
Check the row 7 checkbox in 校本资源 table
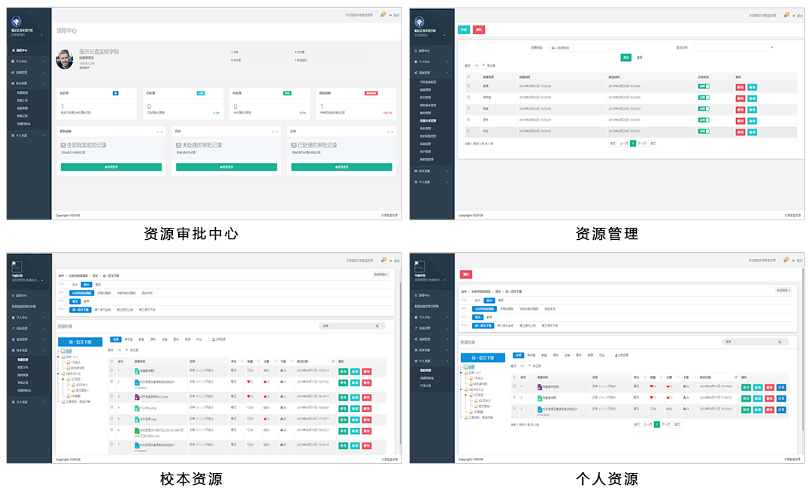pos(111,444)
